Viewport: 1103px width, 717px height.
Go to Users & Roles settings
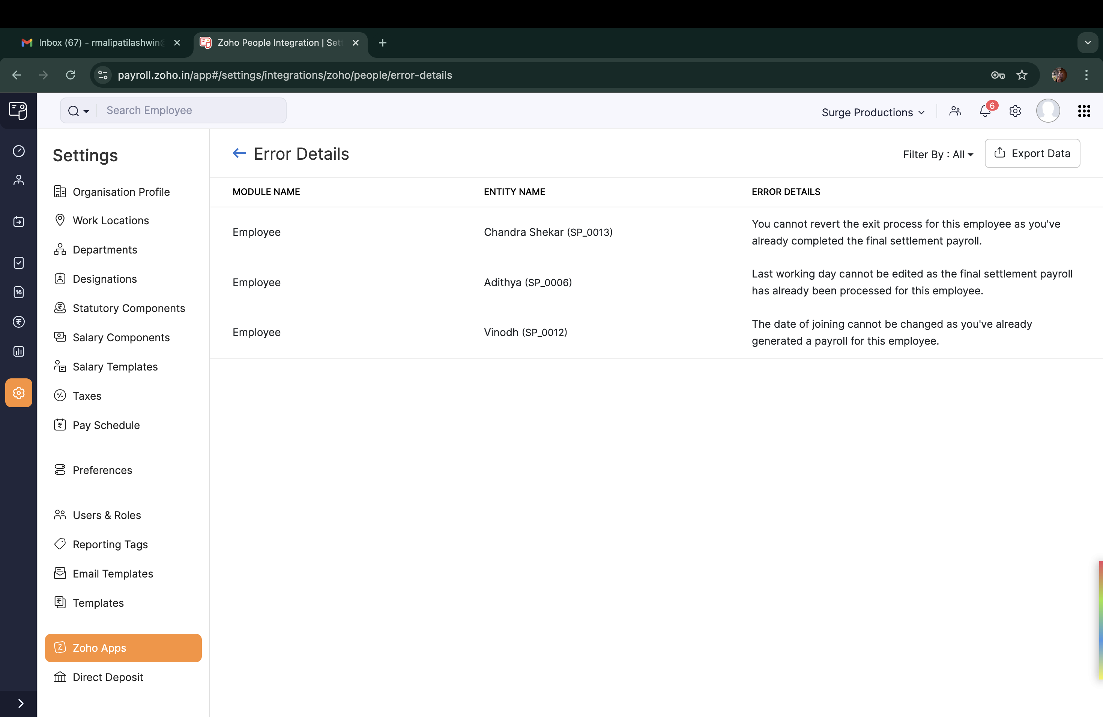click(x=107, y=515)
